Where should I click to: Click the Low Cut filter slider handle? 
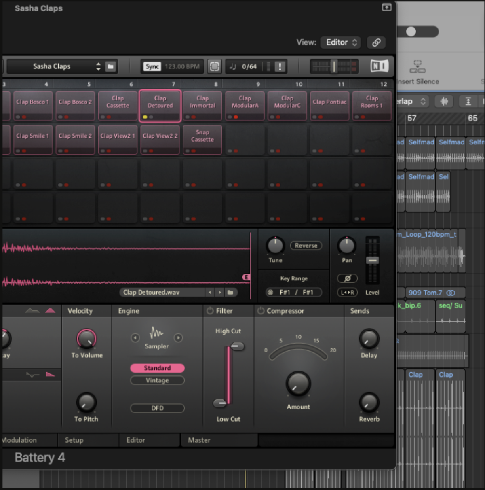pyautogui.click(x=220, y=403)
